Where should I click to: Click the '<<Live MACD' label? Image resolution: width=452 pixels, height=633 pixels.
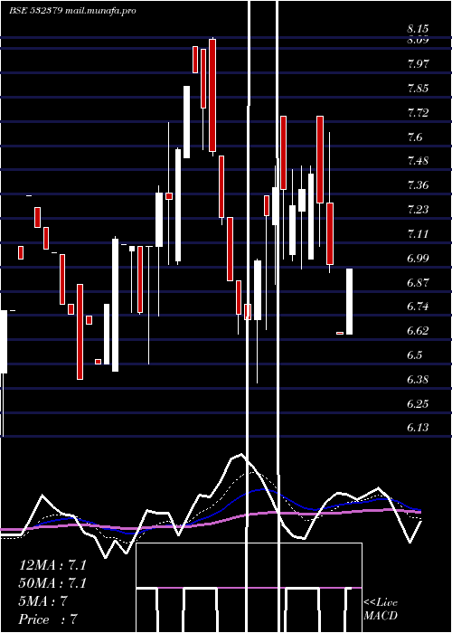coord(381,609)
